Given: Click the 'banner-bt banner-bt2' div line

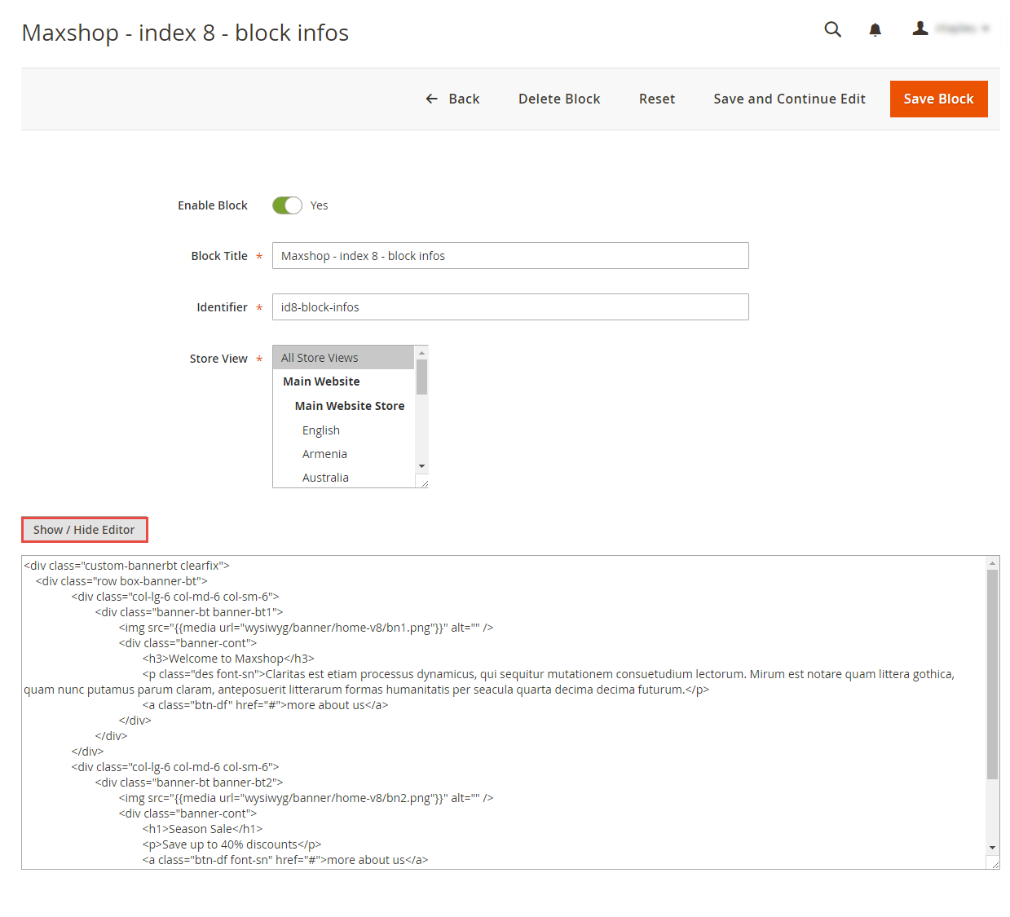Looking at the screenshot, I should click(x=189, y=783).
